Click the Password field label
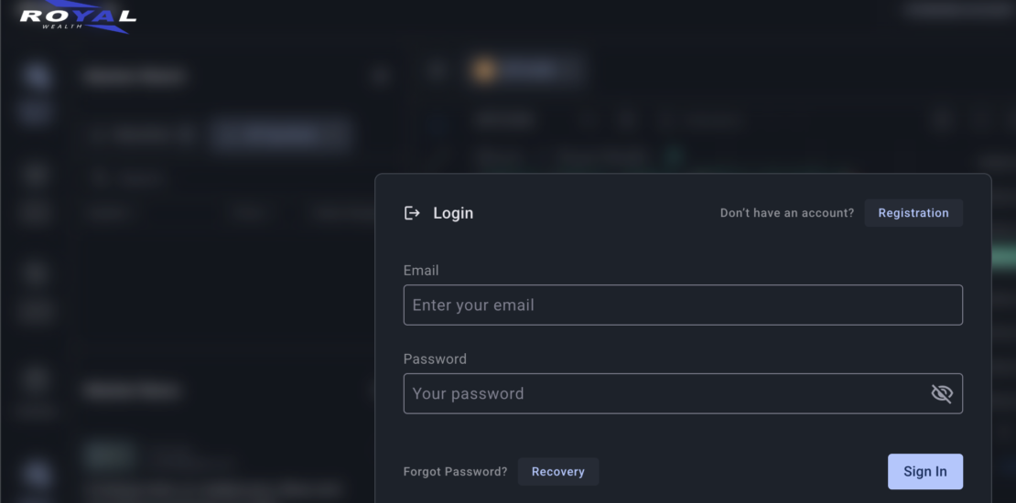The height and width of the screenshot is (503, 1016). [435, 359]
